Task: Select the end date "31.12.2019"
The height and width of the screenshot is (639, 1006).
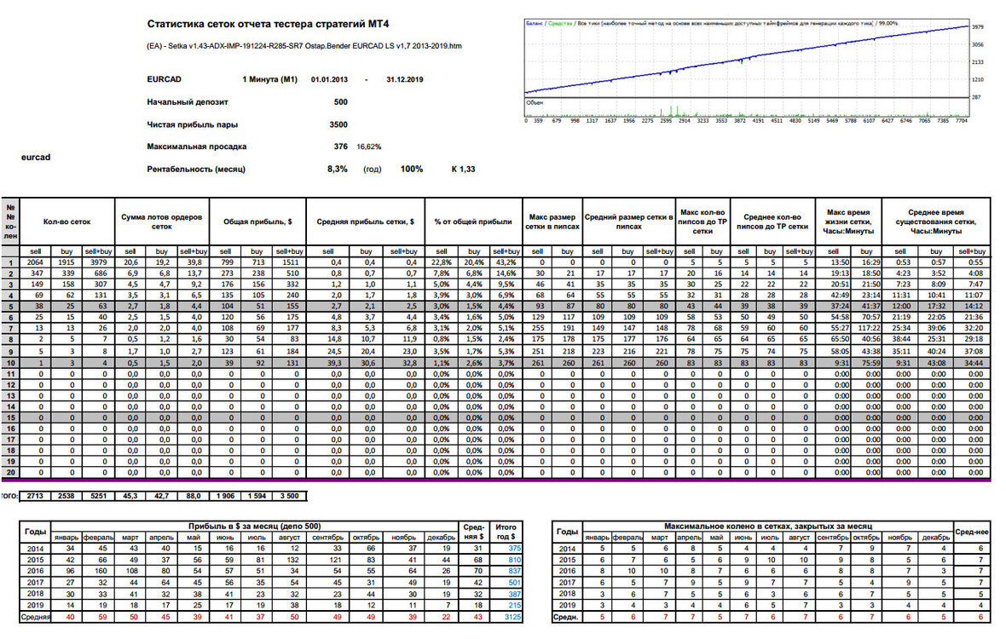Action: pos(405,79)
